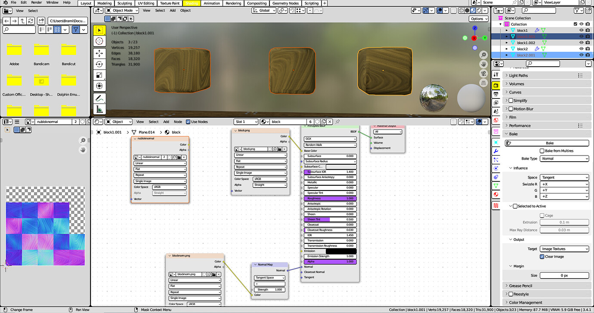Select the Measure ruler tool

click(99, 109)
